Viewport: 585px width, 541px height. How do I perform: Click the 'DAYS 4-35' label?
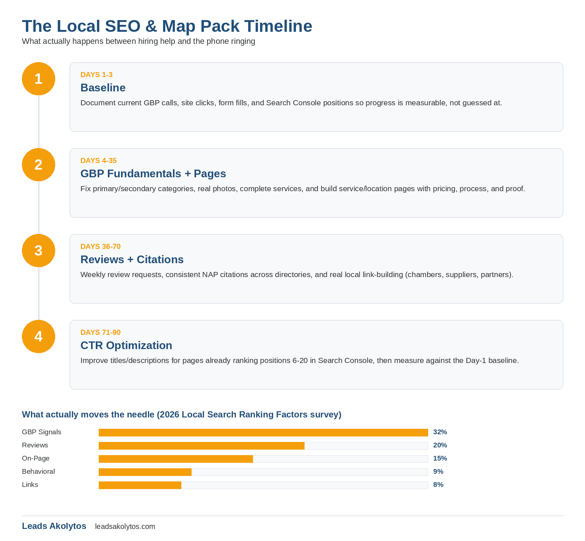[98, 160]
